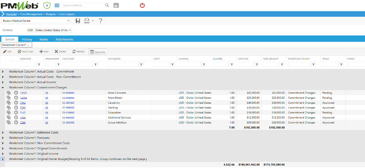Switch to the History tab
The height and width of the screenshot is (168, 365).
pos(27,39)
